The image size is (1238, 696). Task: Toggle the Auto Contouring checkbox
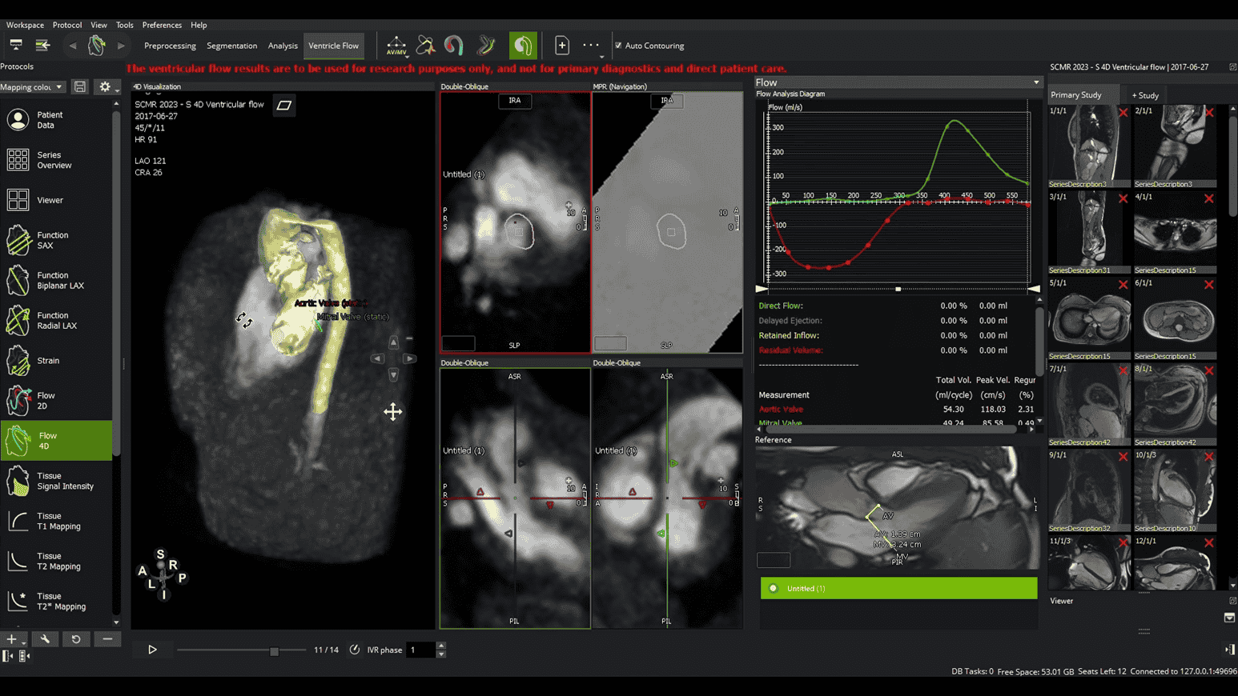[x=618, y=46]
